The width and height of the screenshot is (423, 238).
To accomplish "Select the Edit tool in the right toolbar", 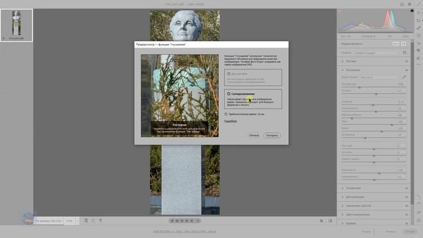I will click(418, 13).
